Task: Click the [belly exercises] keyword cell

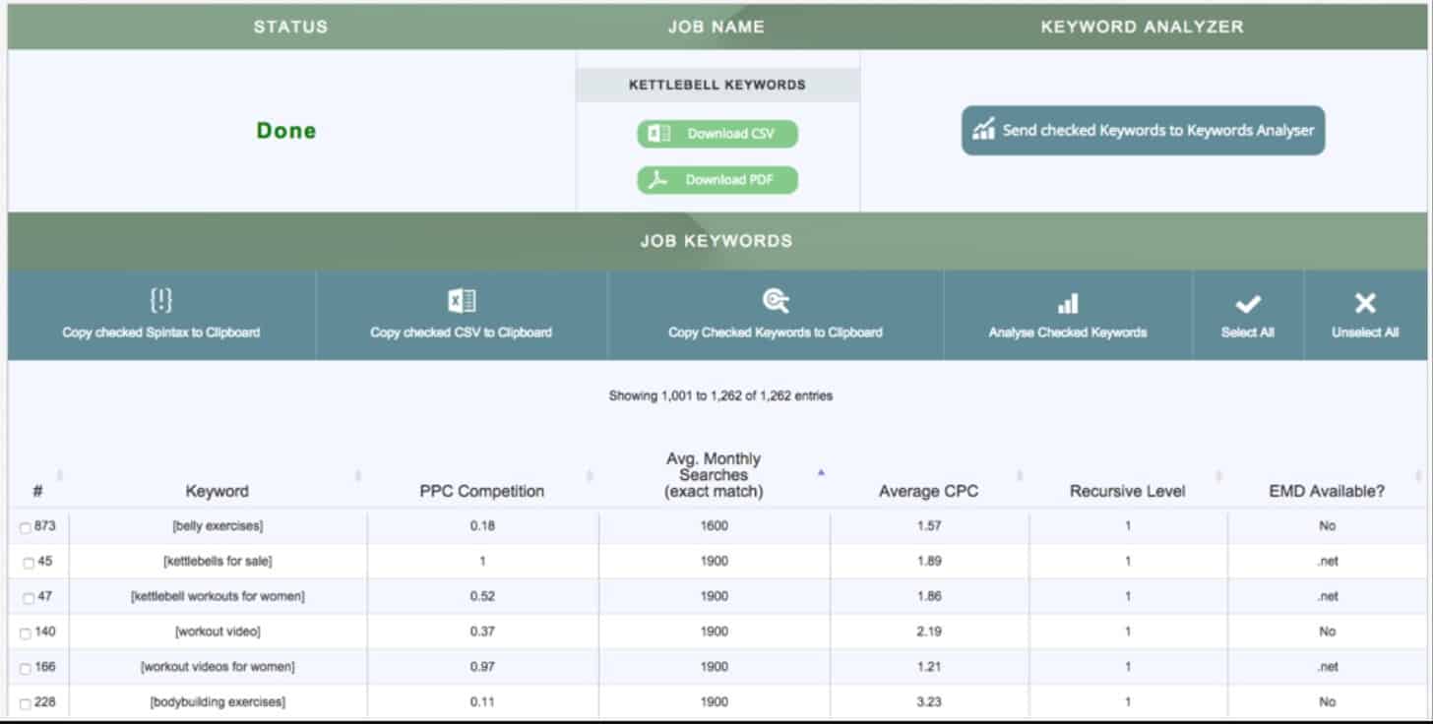Action: click(218, 526)
